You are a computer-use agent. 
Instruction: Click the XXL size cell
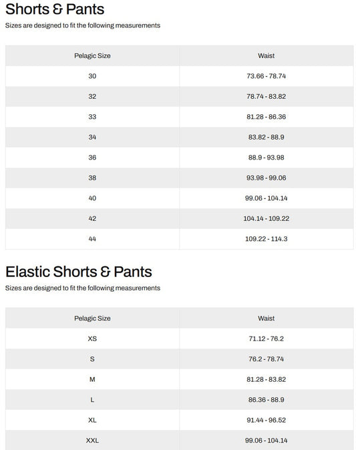tap(92, 441)
